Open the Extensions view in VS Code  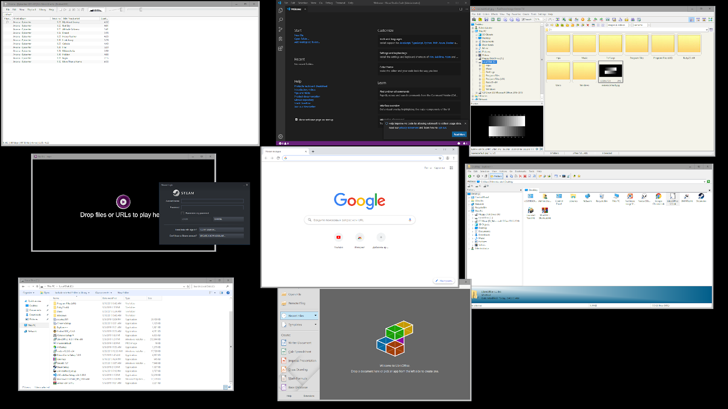(x=281, y=48)
